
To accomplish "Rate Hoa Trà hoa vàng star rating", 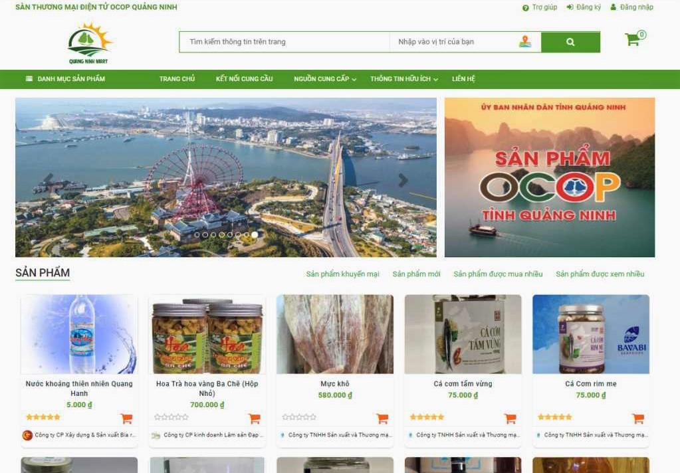I will 171,417.
